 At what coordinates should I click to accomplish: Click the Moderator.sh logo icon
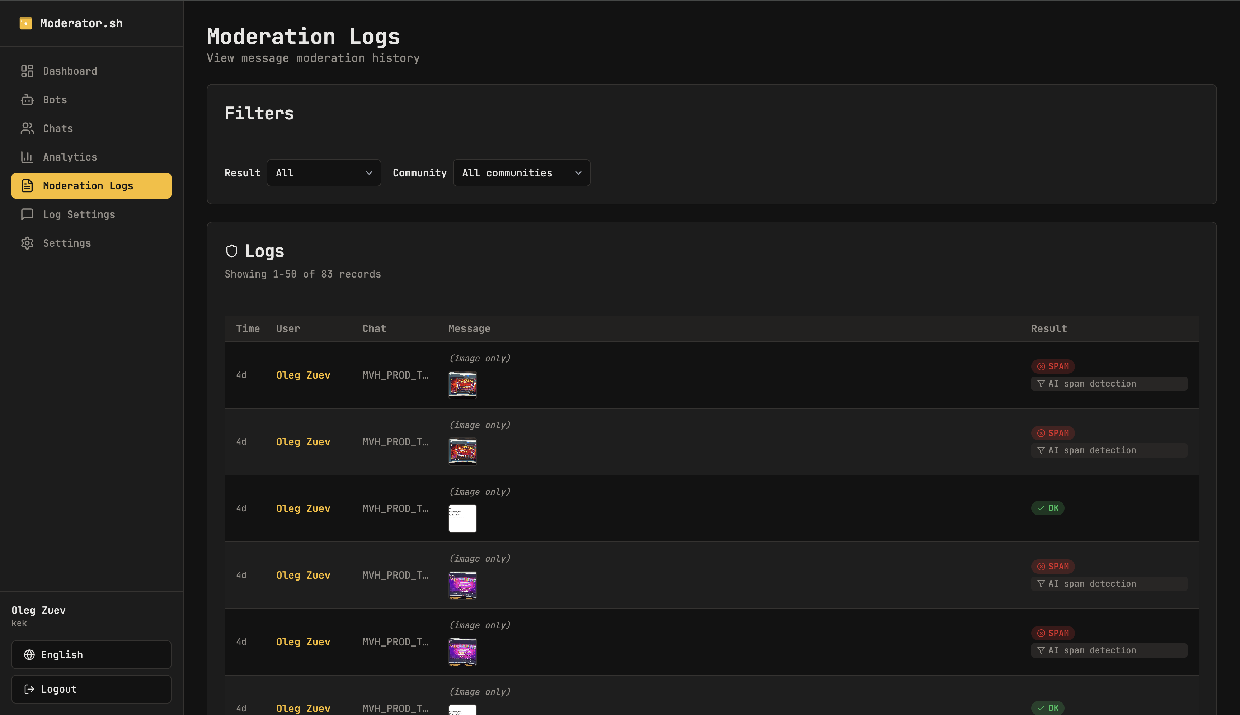(25, 23)
